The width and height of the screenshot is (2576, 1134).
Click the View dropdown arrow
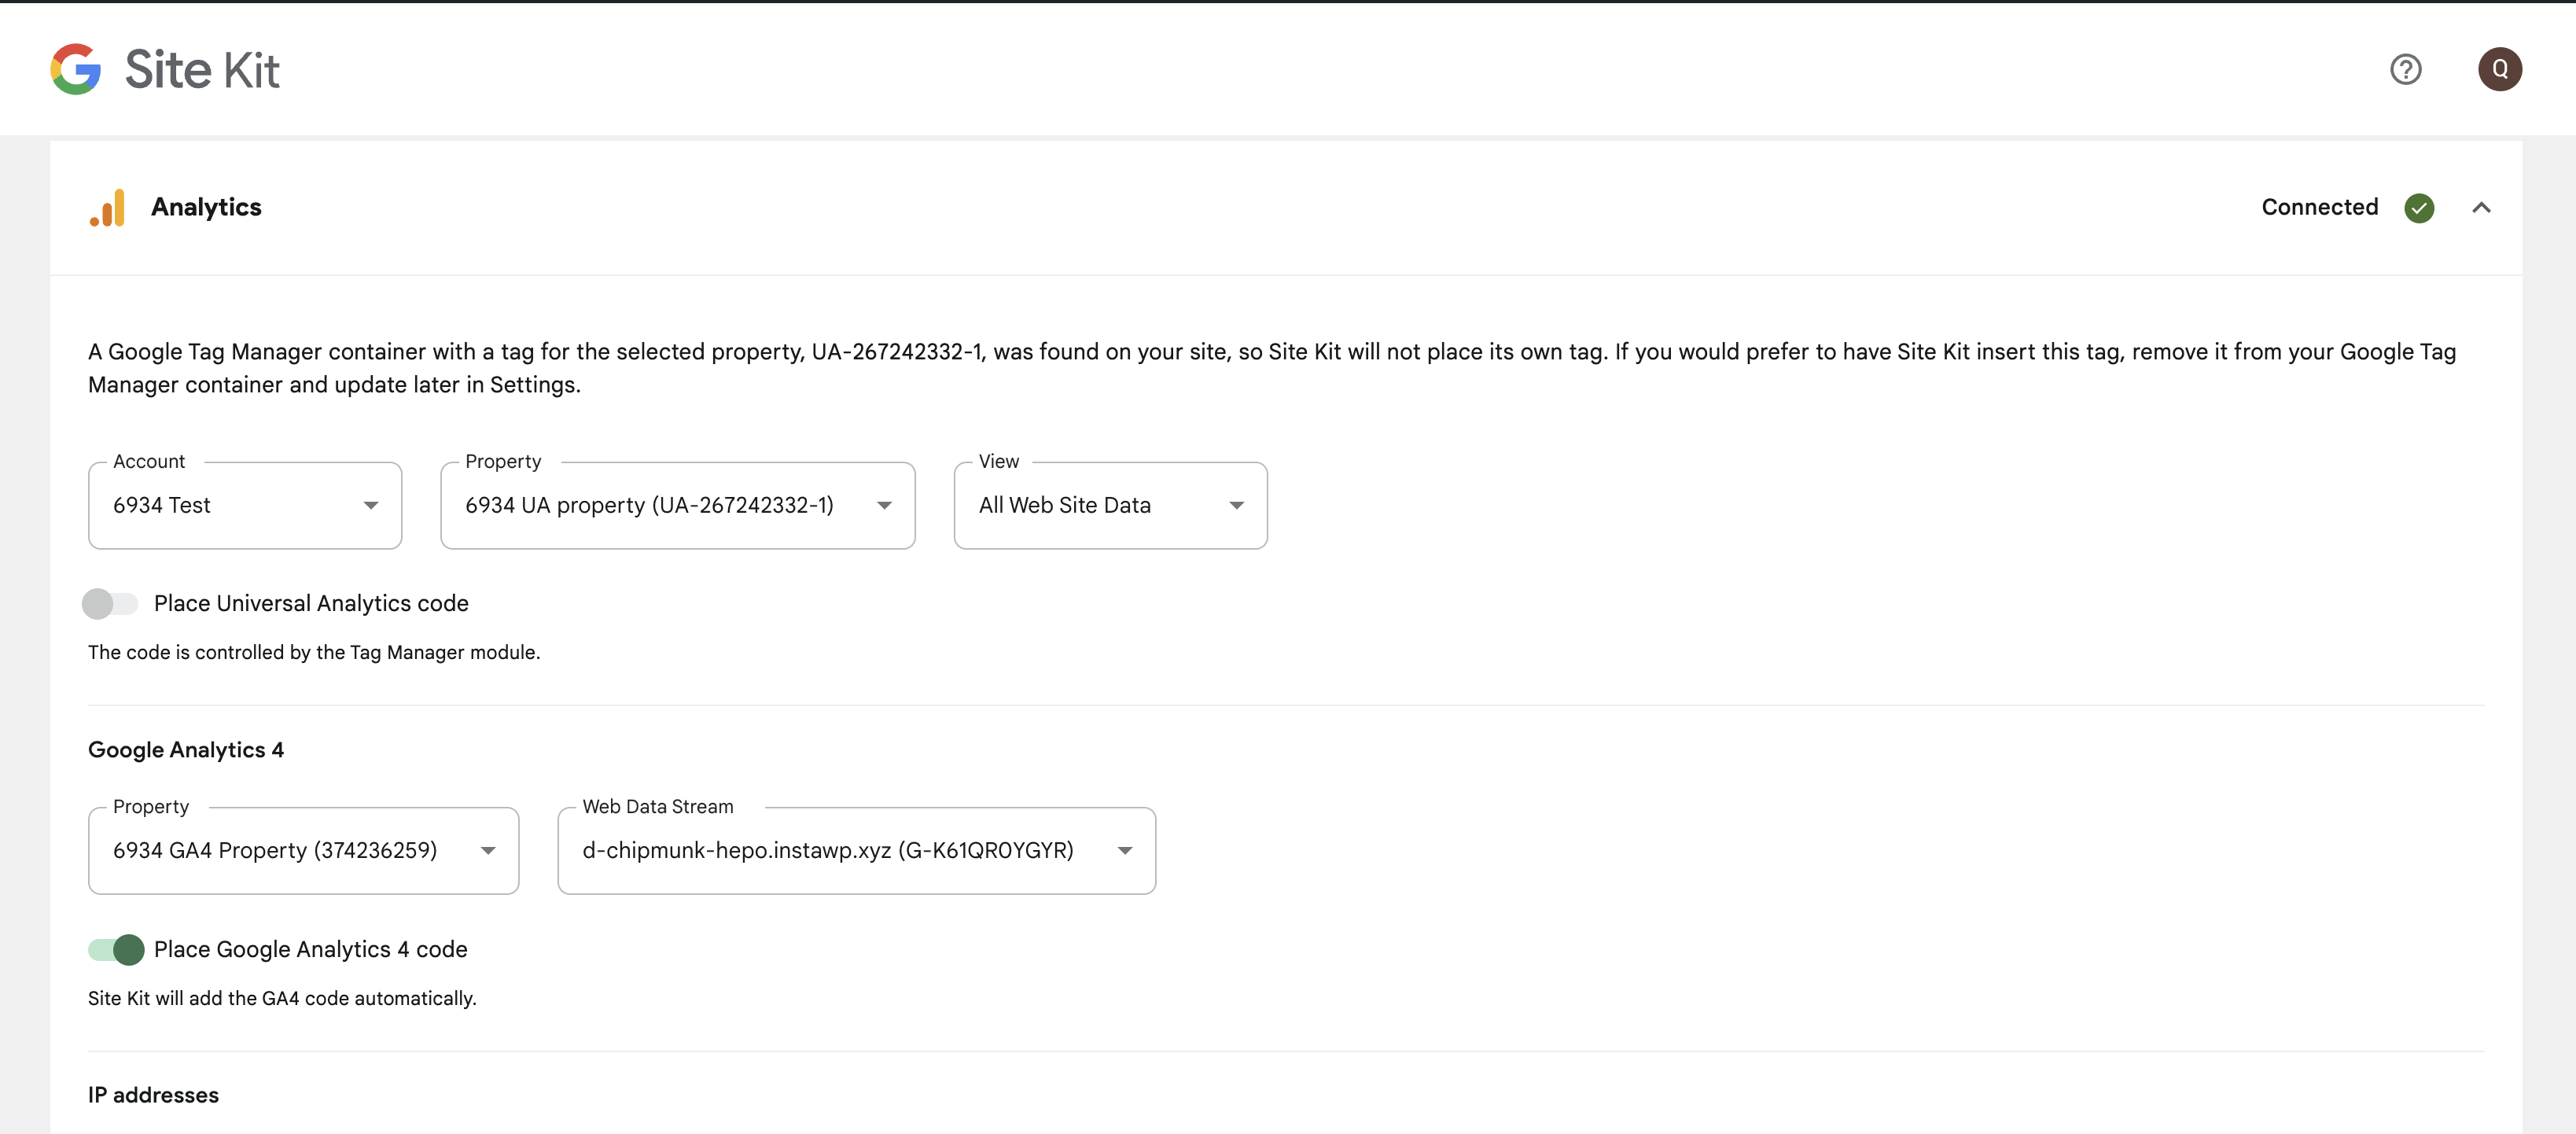click(x=1236, y=505)
